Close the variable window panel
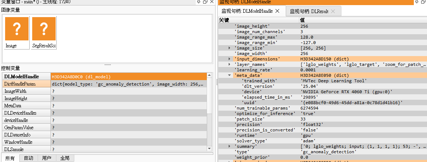Image resolution: width=427 pixels, height=162 pixels. (x=211, y=2)
